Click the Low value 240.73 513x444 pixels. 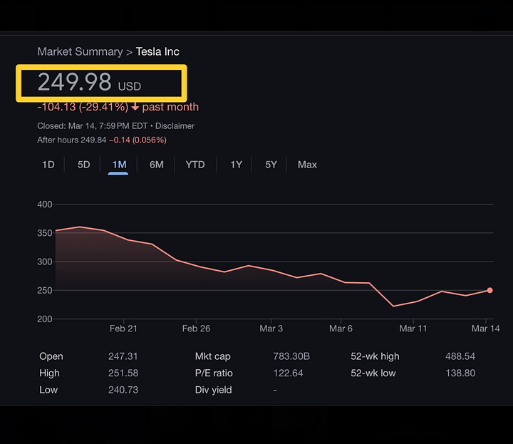click(123, 390)
